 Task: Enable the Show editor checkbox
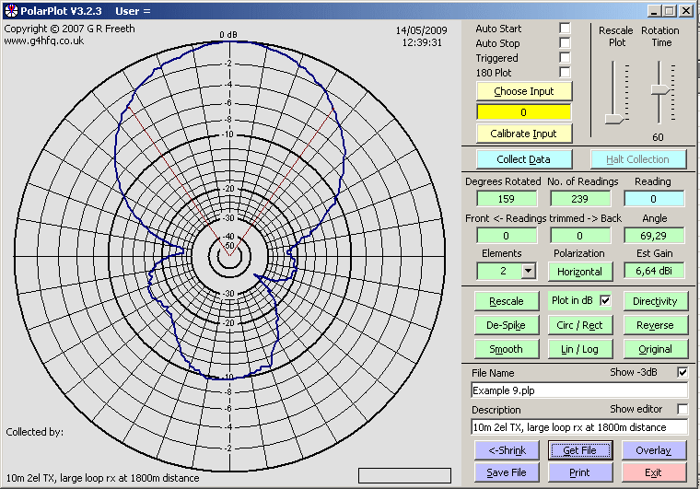coord(682,409)
